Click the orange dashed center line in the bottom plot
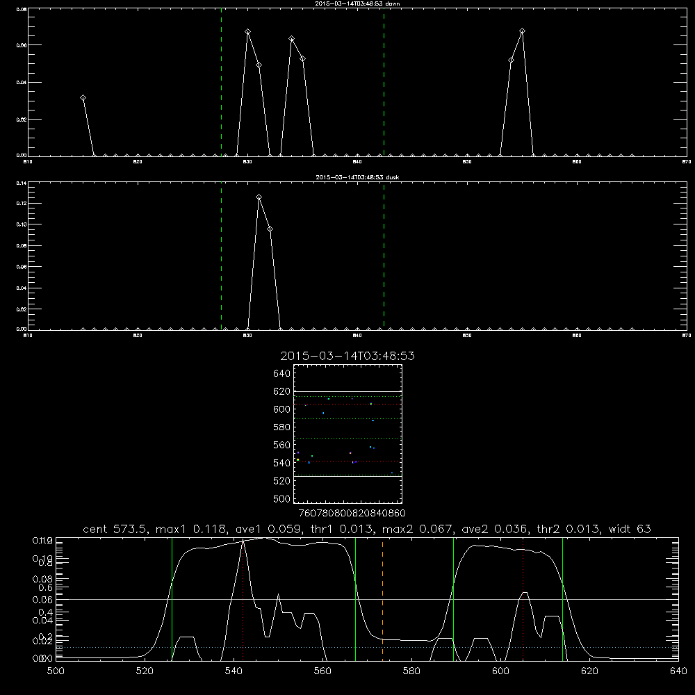 tap(382, 598)
